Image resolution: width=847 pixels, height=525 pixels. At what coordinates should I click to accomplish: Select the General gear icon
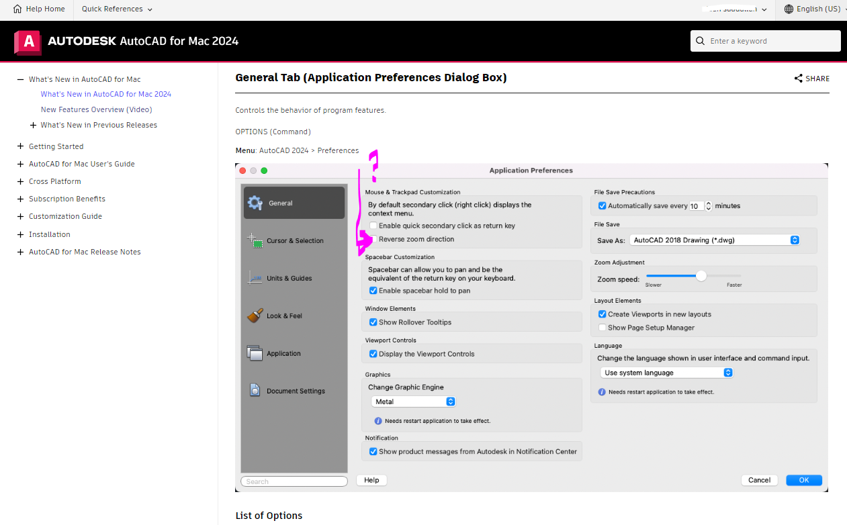[255, 203]
